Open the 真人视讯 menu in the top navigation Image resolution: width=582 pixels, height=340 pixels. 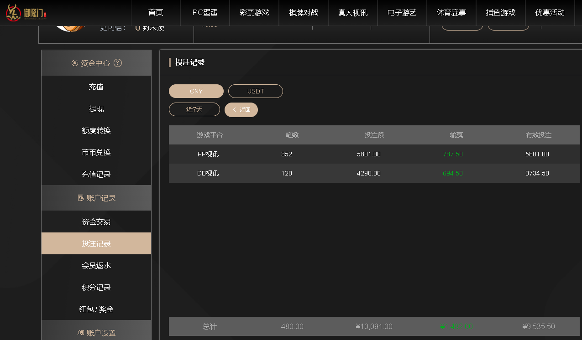click(x=353, y=13)
